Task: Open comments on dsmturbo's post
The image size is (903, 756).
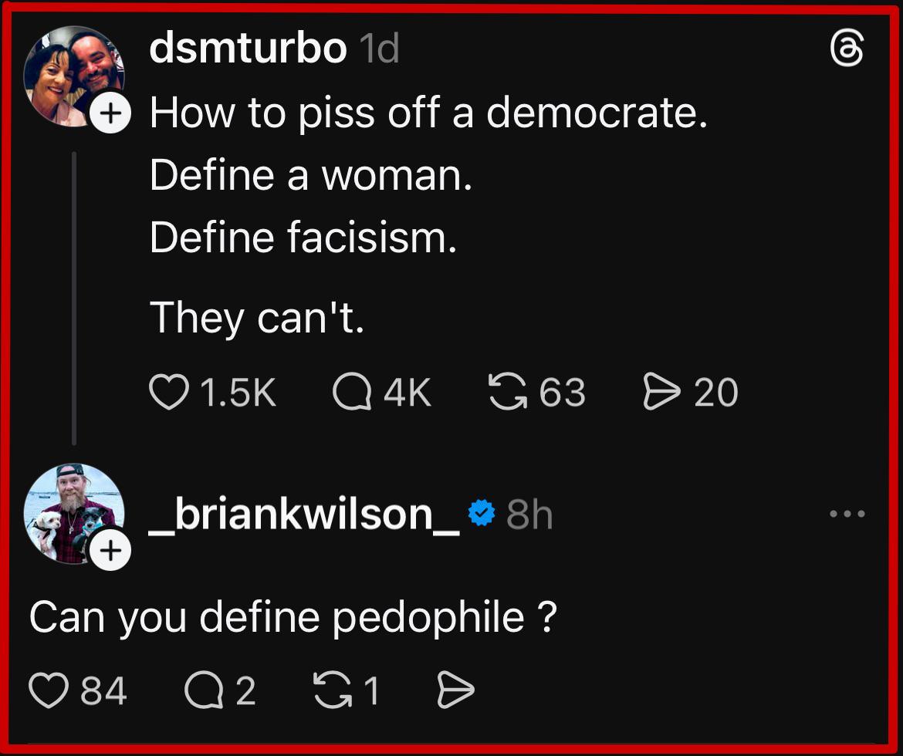Action: coord(351,392)
